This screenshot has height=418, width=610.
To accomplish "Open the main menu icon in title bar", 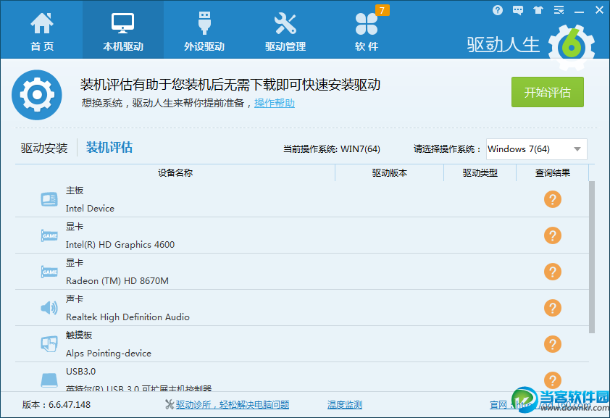I will pyautogui.click(x=559, y=10).
